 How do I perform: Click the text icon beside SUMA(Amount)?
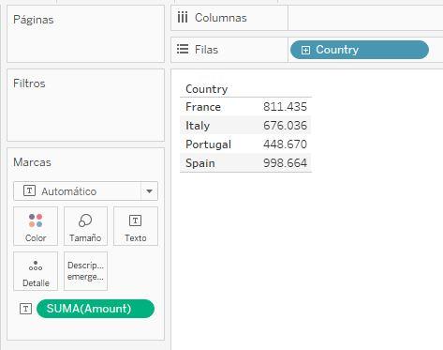[25, 309]
